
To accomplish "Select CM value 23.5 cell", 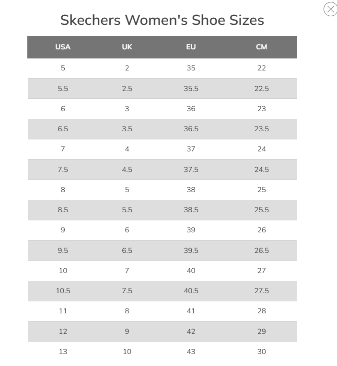I will click(262, 129).
